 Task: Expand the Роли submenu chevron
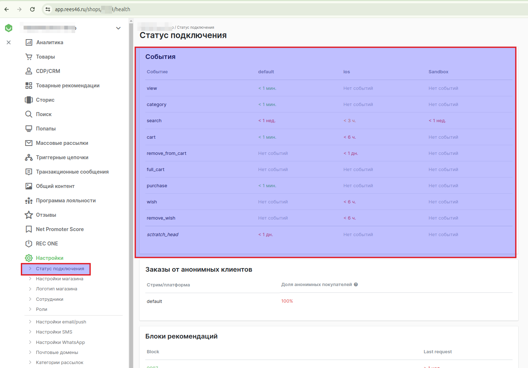pyautogui.click(x=30, y=309)
